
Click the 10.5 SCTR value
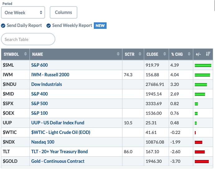[128, 123]
